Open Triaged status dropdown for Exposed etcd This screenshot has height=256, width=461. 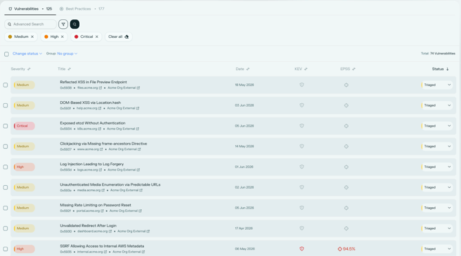pyautogui.click(x=437, y=126)
